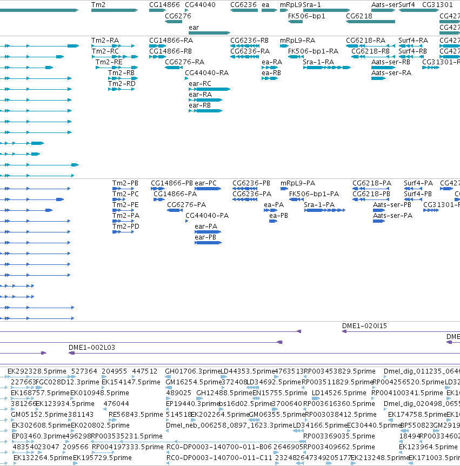460x466 pixels.
Task: Click the GM05152.5prime EST label
Action: (39, 415)
